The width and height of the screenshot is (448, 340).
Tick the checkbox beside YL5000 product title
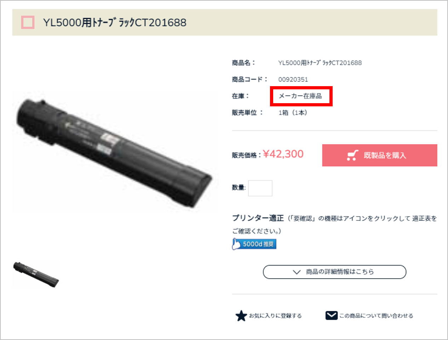[28, 22]
